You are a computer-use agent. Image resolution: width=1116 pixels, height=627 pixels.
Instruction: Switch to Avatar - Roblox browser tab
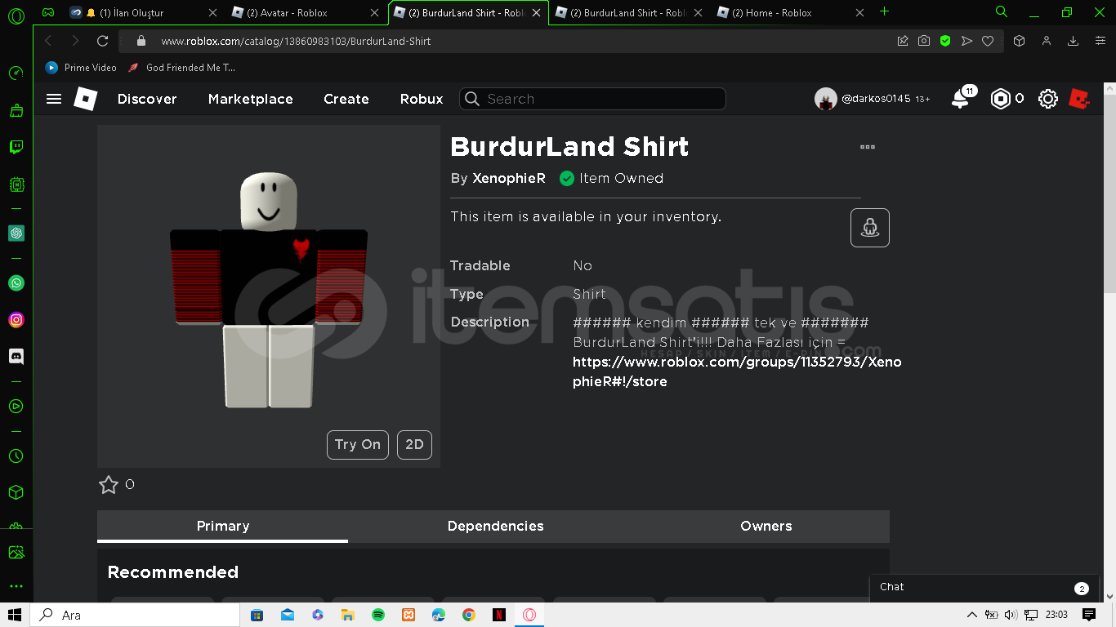(x=304, y=12)
